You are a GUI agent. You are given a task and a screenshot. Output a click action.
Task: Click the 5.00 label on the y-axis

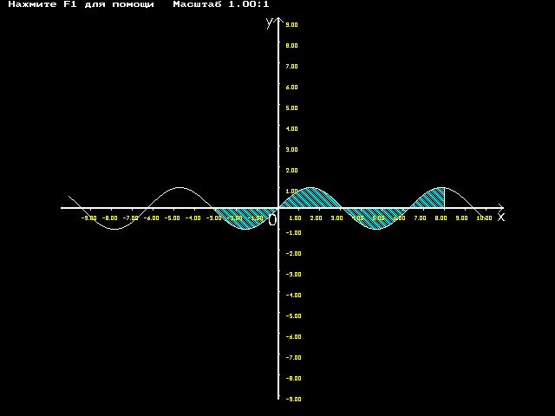click(x=291, y=107)
